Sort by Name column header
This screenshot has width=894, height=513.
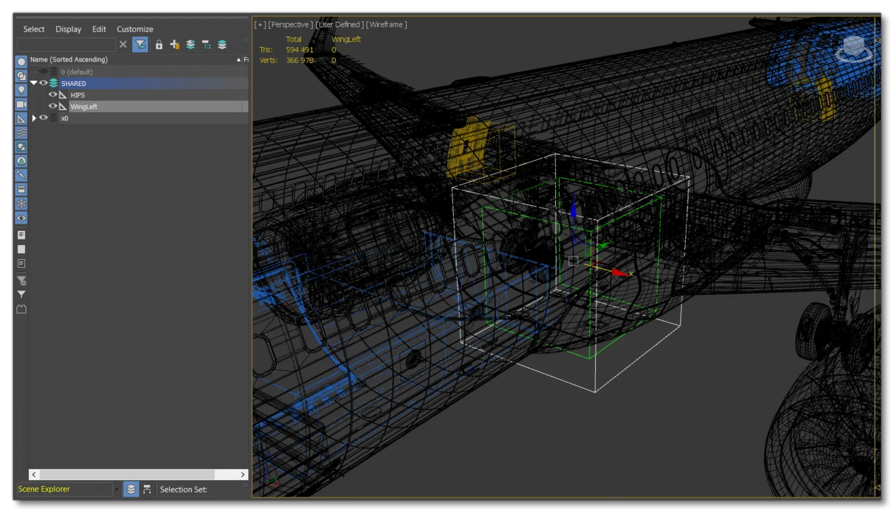coord(135,60)
